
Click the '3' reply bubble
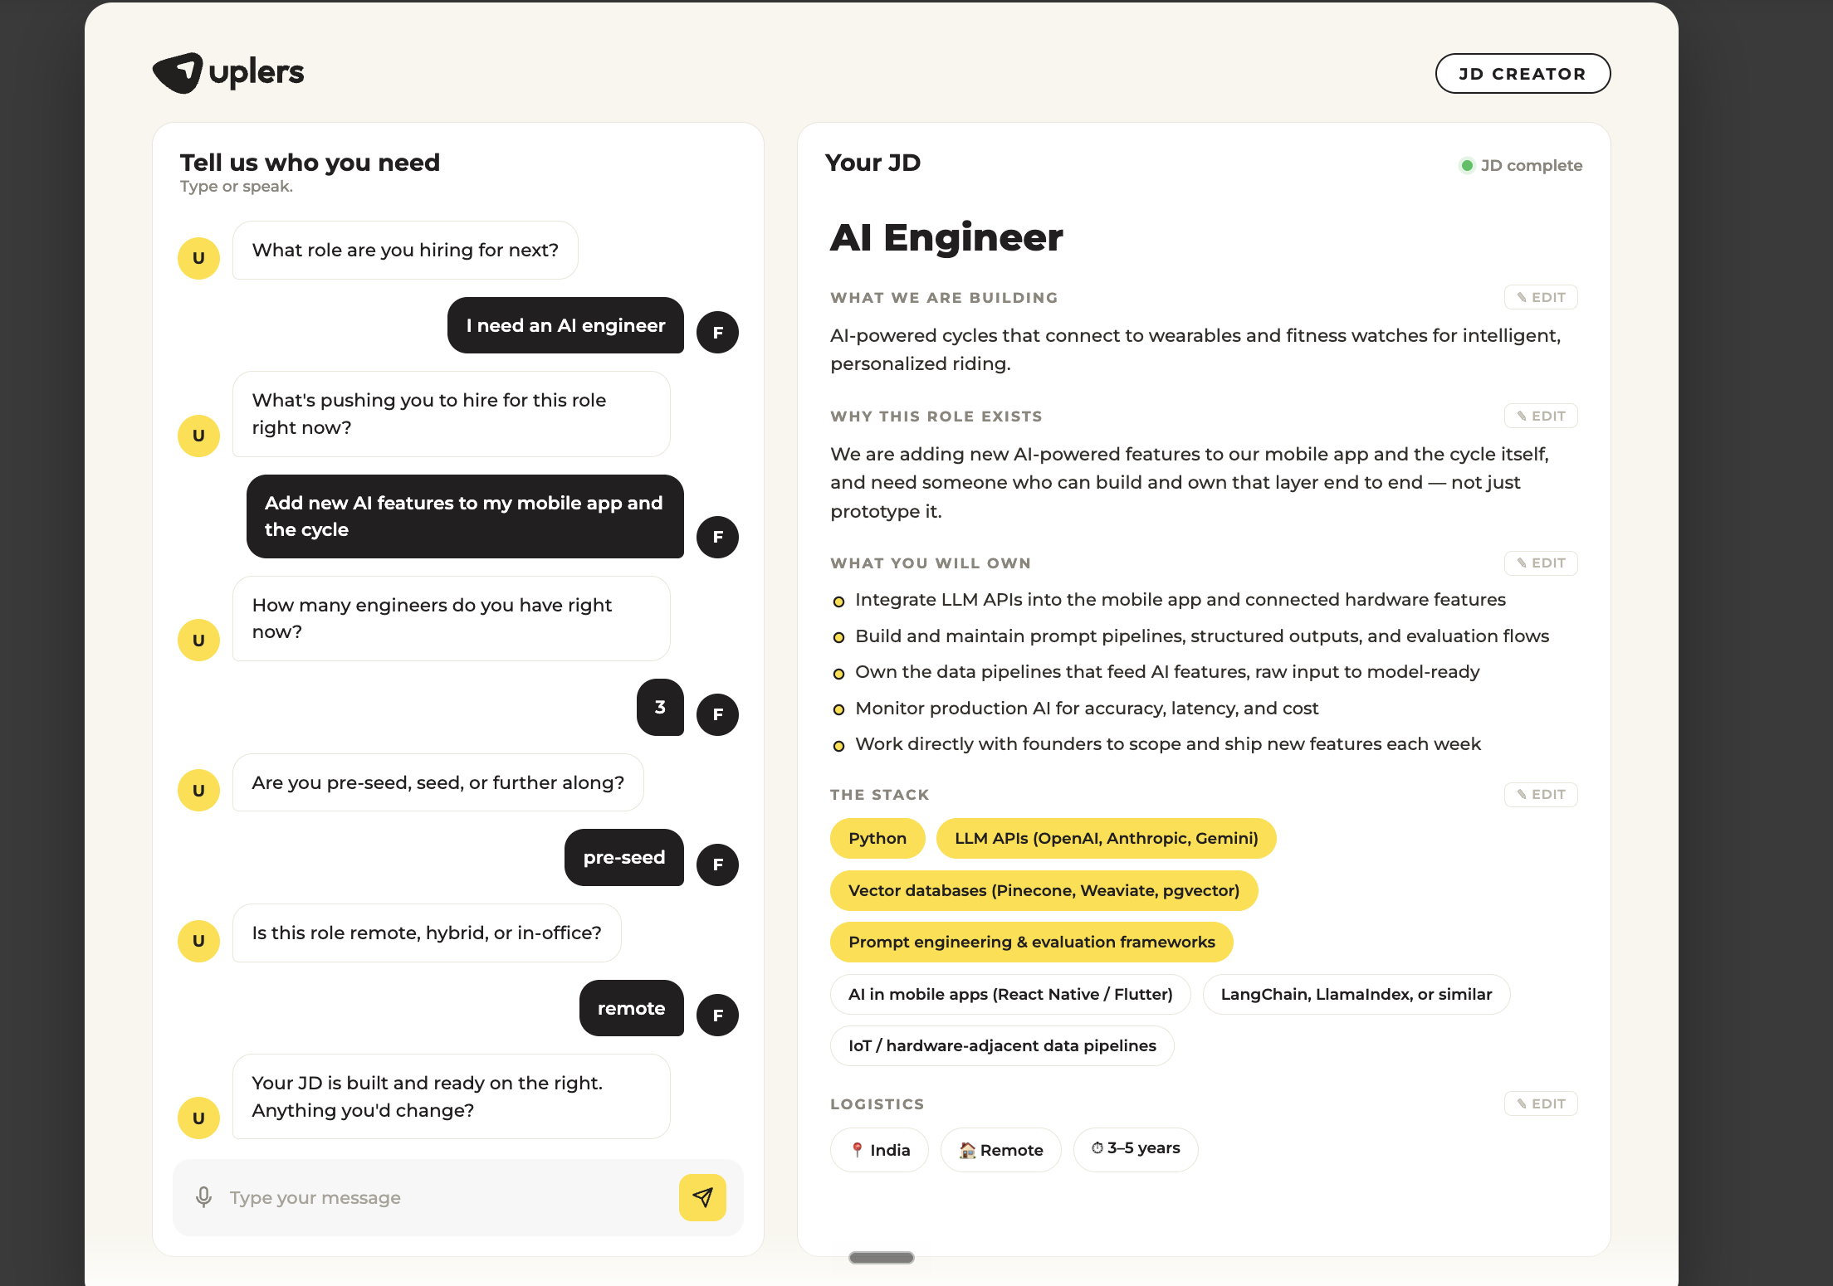pos(660,707)
